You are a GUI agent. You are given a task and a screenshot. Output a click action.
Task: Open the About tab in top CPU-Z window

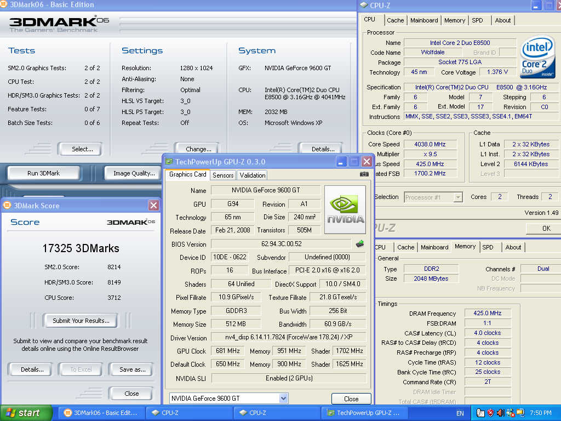(x=503, y=20)
